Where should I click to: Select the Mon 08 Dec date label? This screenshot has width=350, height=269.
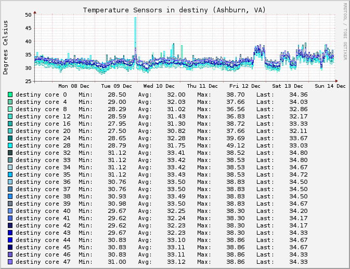[x=73, y=86]
